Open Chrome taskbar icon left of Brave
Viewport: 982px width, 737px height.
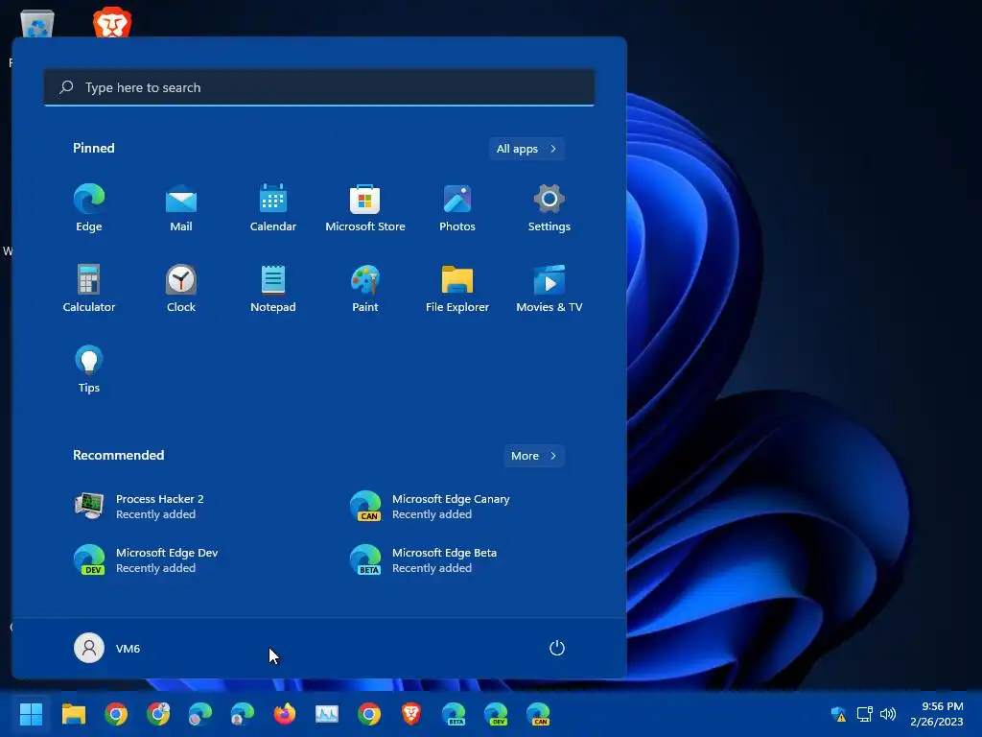pyautogui.click(x=369, y=714)
